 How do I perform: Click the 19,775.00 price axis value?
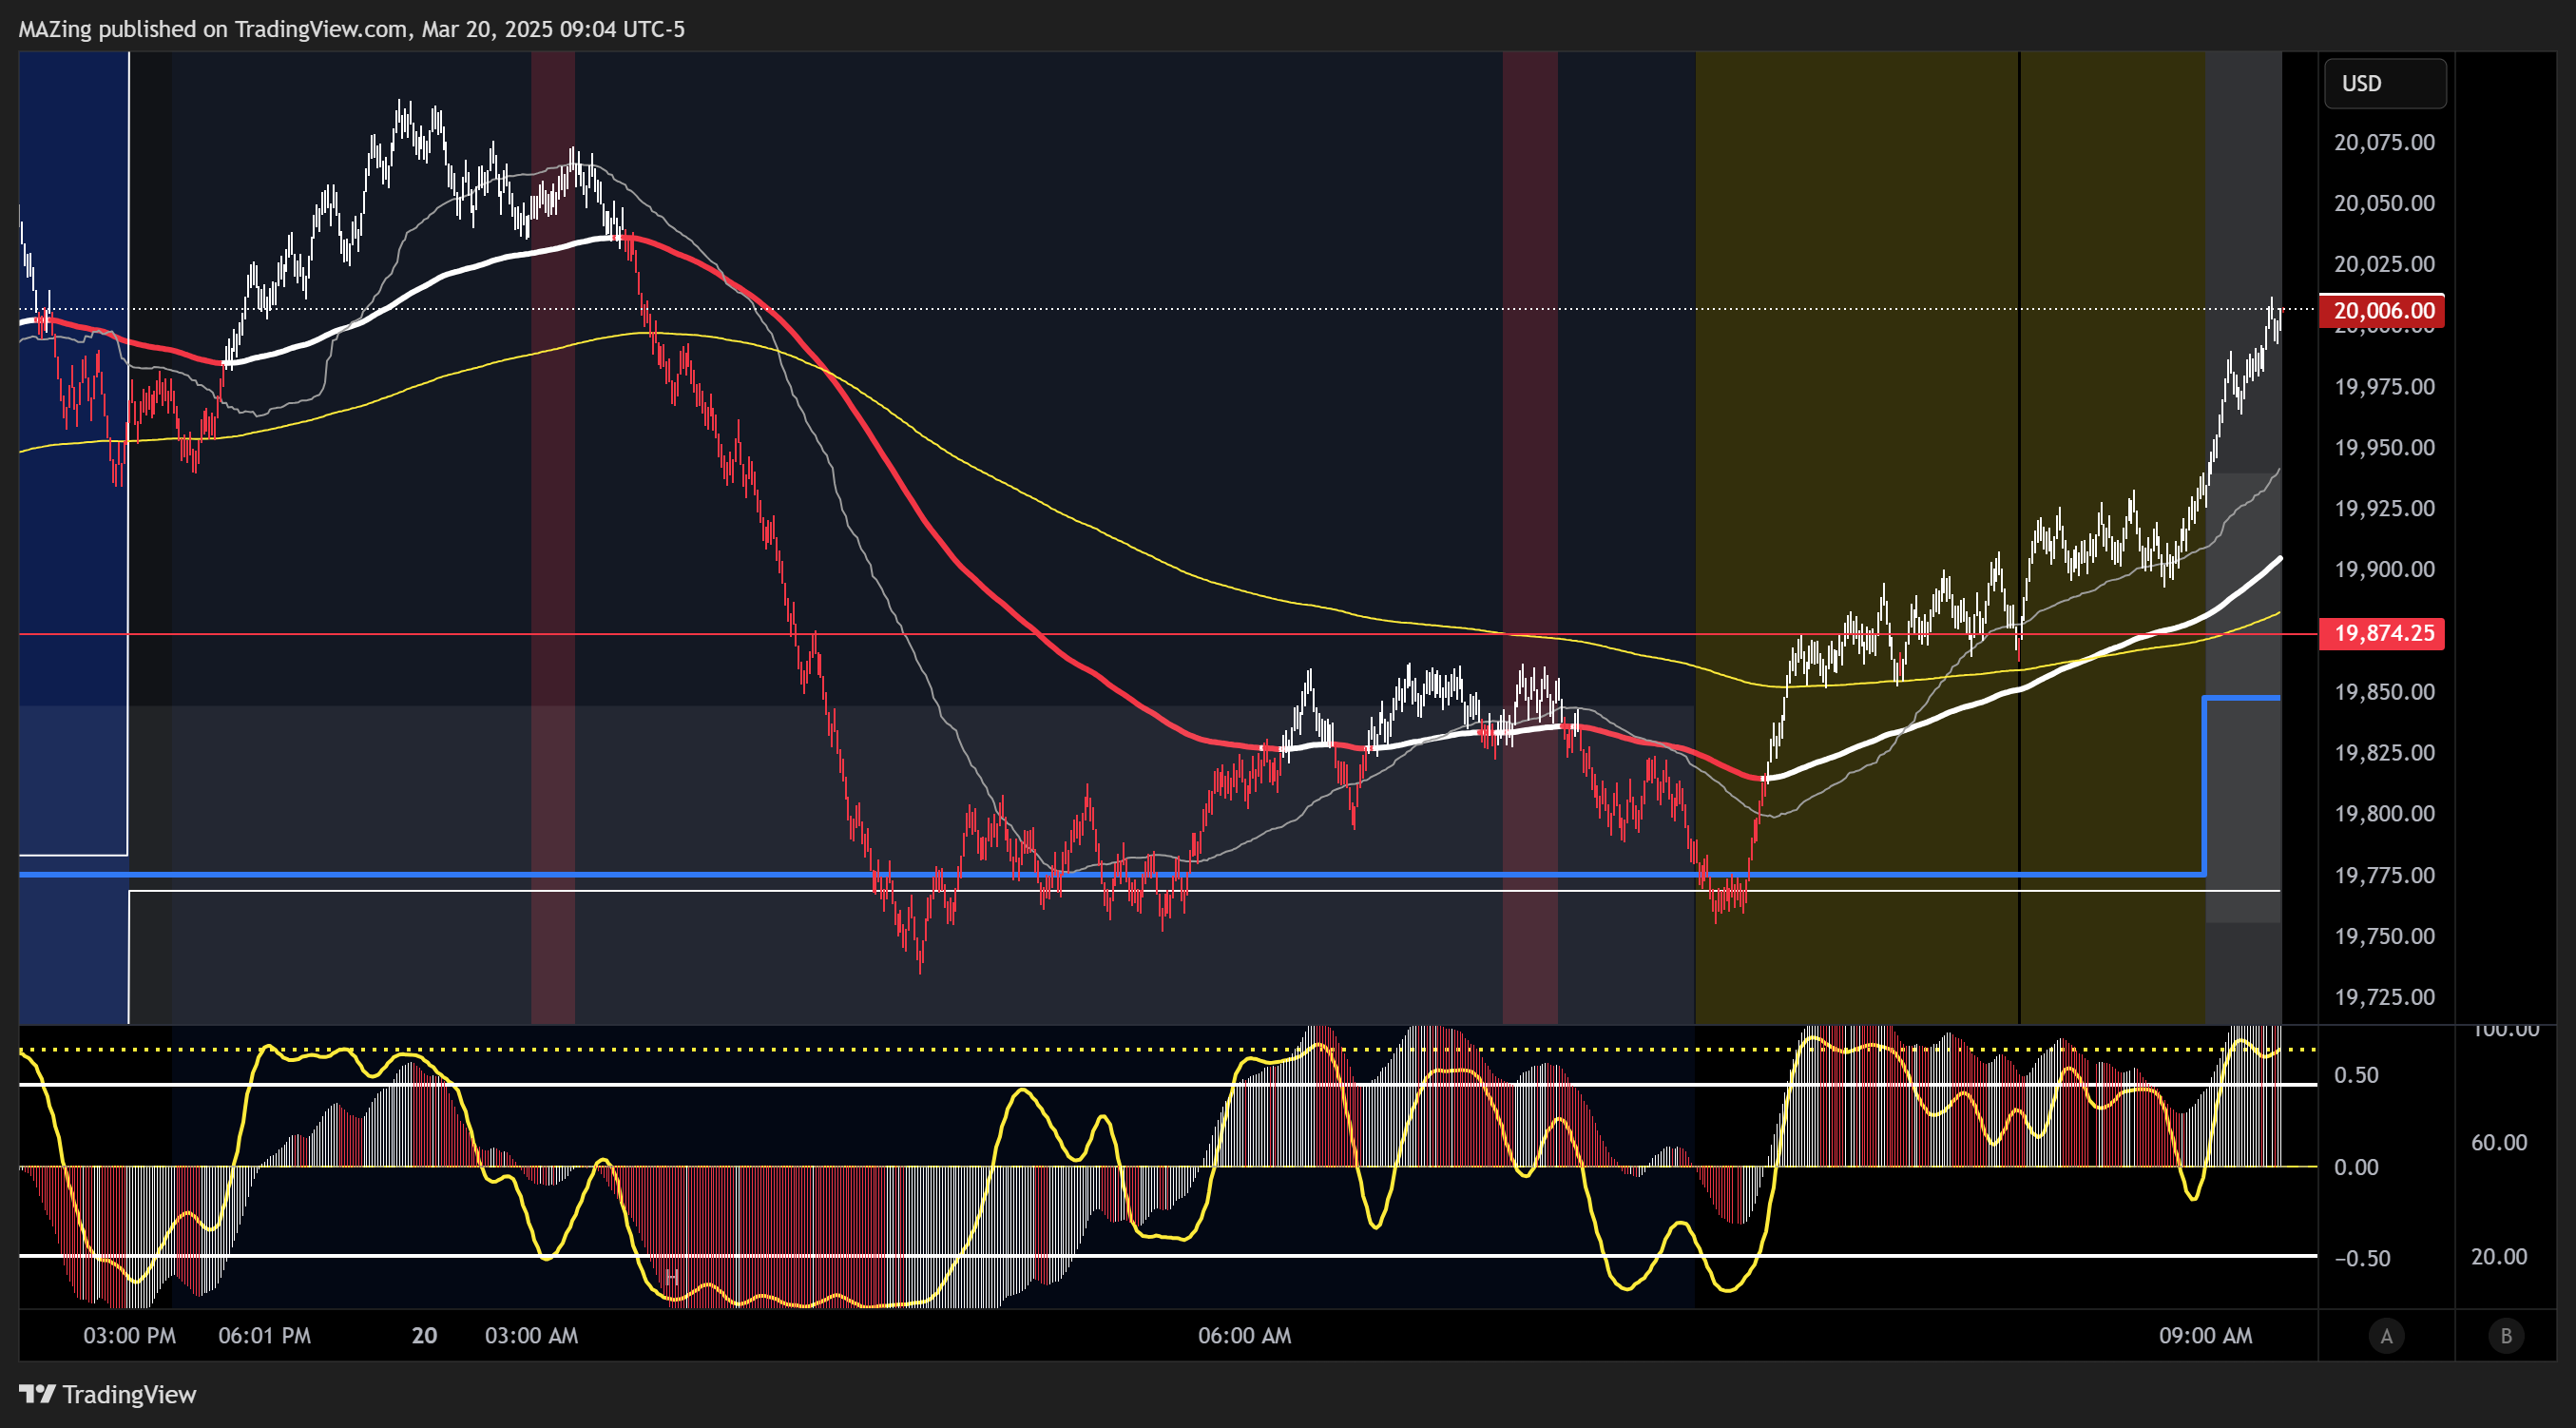point(2384,875)
